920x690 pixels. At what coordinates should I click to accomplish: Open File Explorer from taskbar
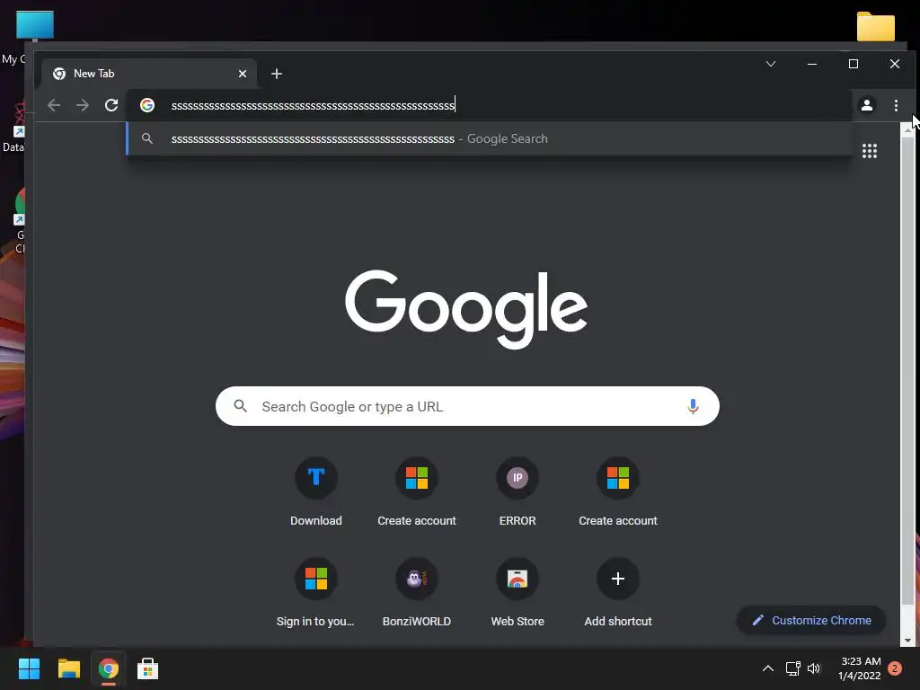pos(68,668)
